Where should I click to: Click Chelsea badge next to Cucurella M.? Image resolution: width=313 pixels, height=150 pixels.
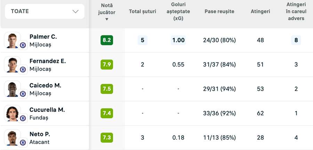(x=23, y=118)
